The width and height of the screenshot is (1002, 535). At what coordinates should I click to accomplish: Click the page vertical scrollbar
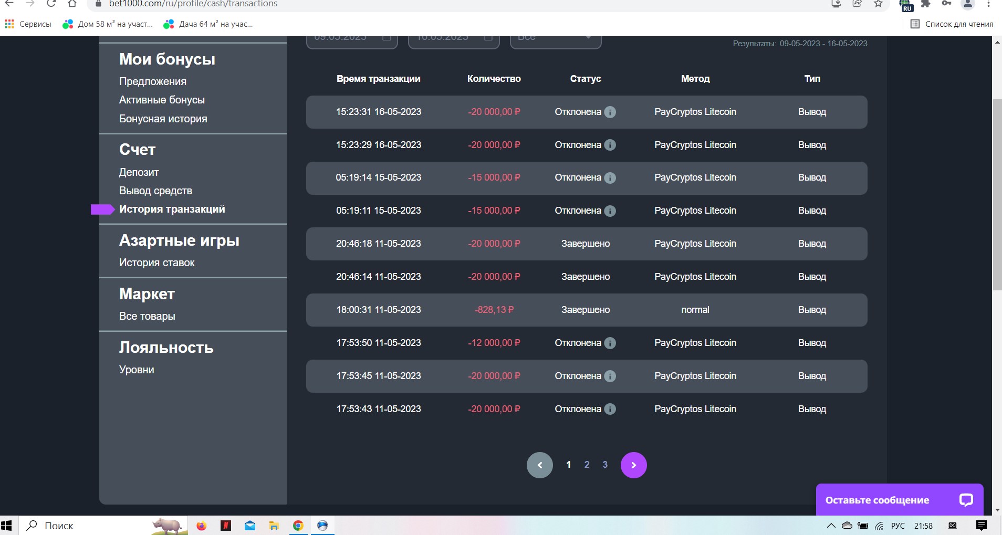coord(997,194)
